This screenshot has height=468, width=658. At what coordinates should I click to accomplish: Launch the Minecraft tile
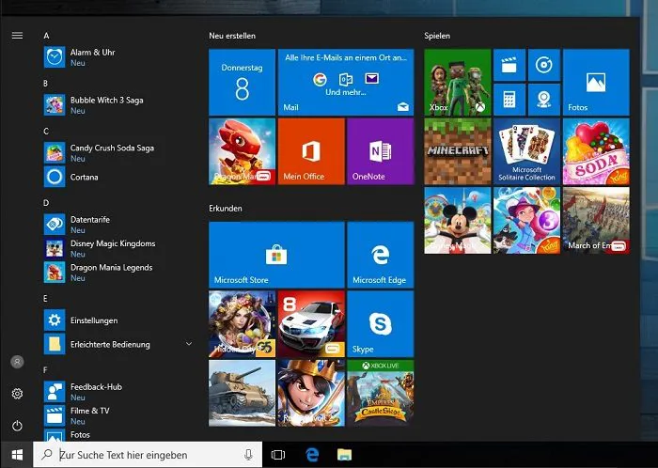pyautogui.click(x=458, y=151)
